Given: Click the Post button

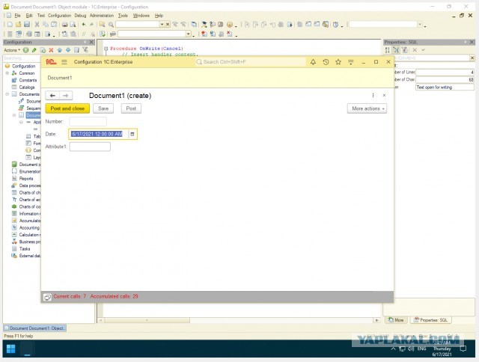Looking at the screenshot, I should pyautogui.click(x=131, y=108).
